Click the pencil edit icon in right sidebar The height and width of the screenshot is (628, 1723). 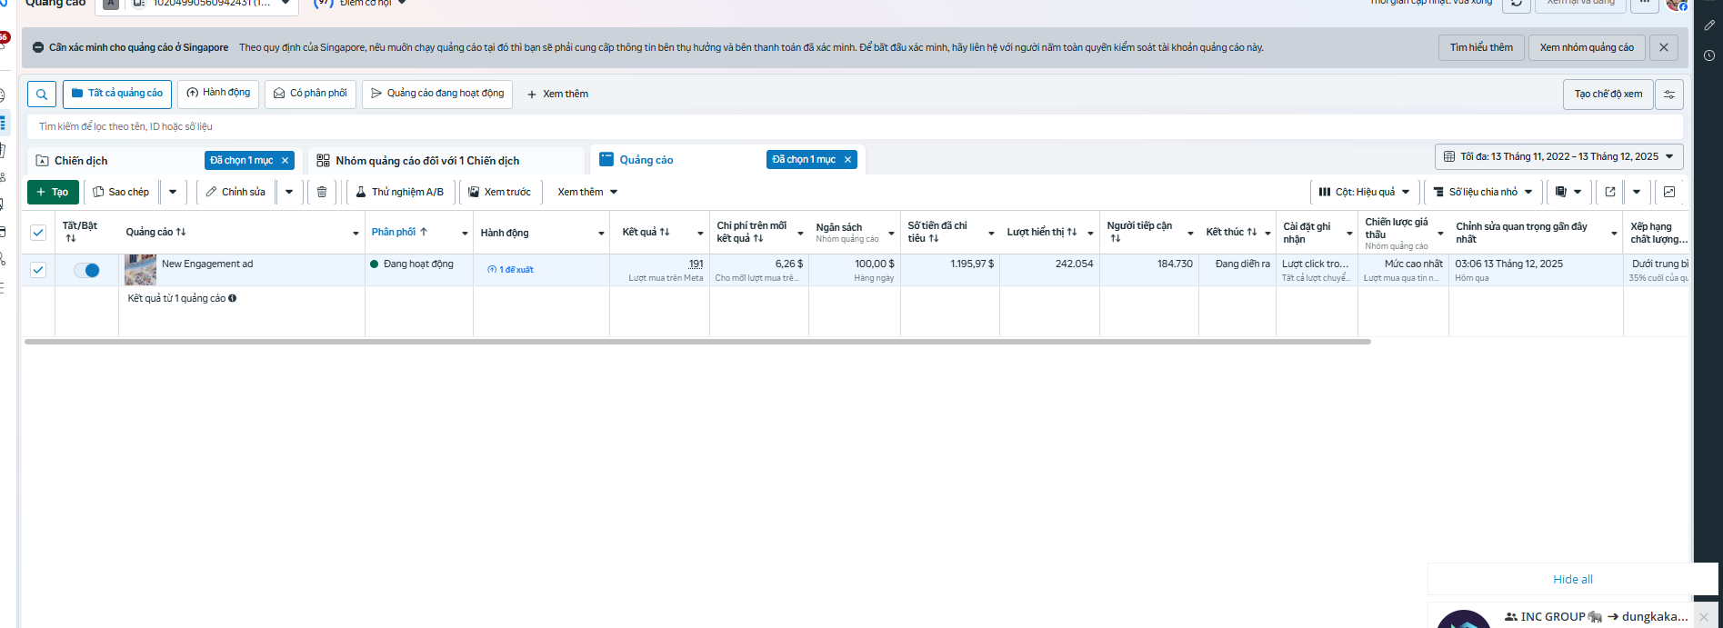click(x=1709, y=25)
